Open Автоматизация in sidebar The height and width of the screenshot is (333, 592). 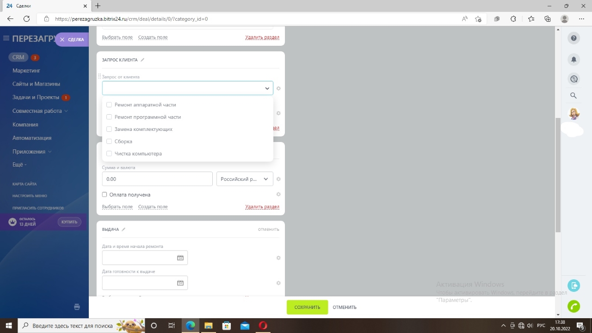32,138
